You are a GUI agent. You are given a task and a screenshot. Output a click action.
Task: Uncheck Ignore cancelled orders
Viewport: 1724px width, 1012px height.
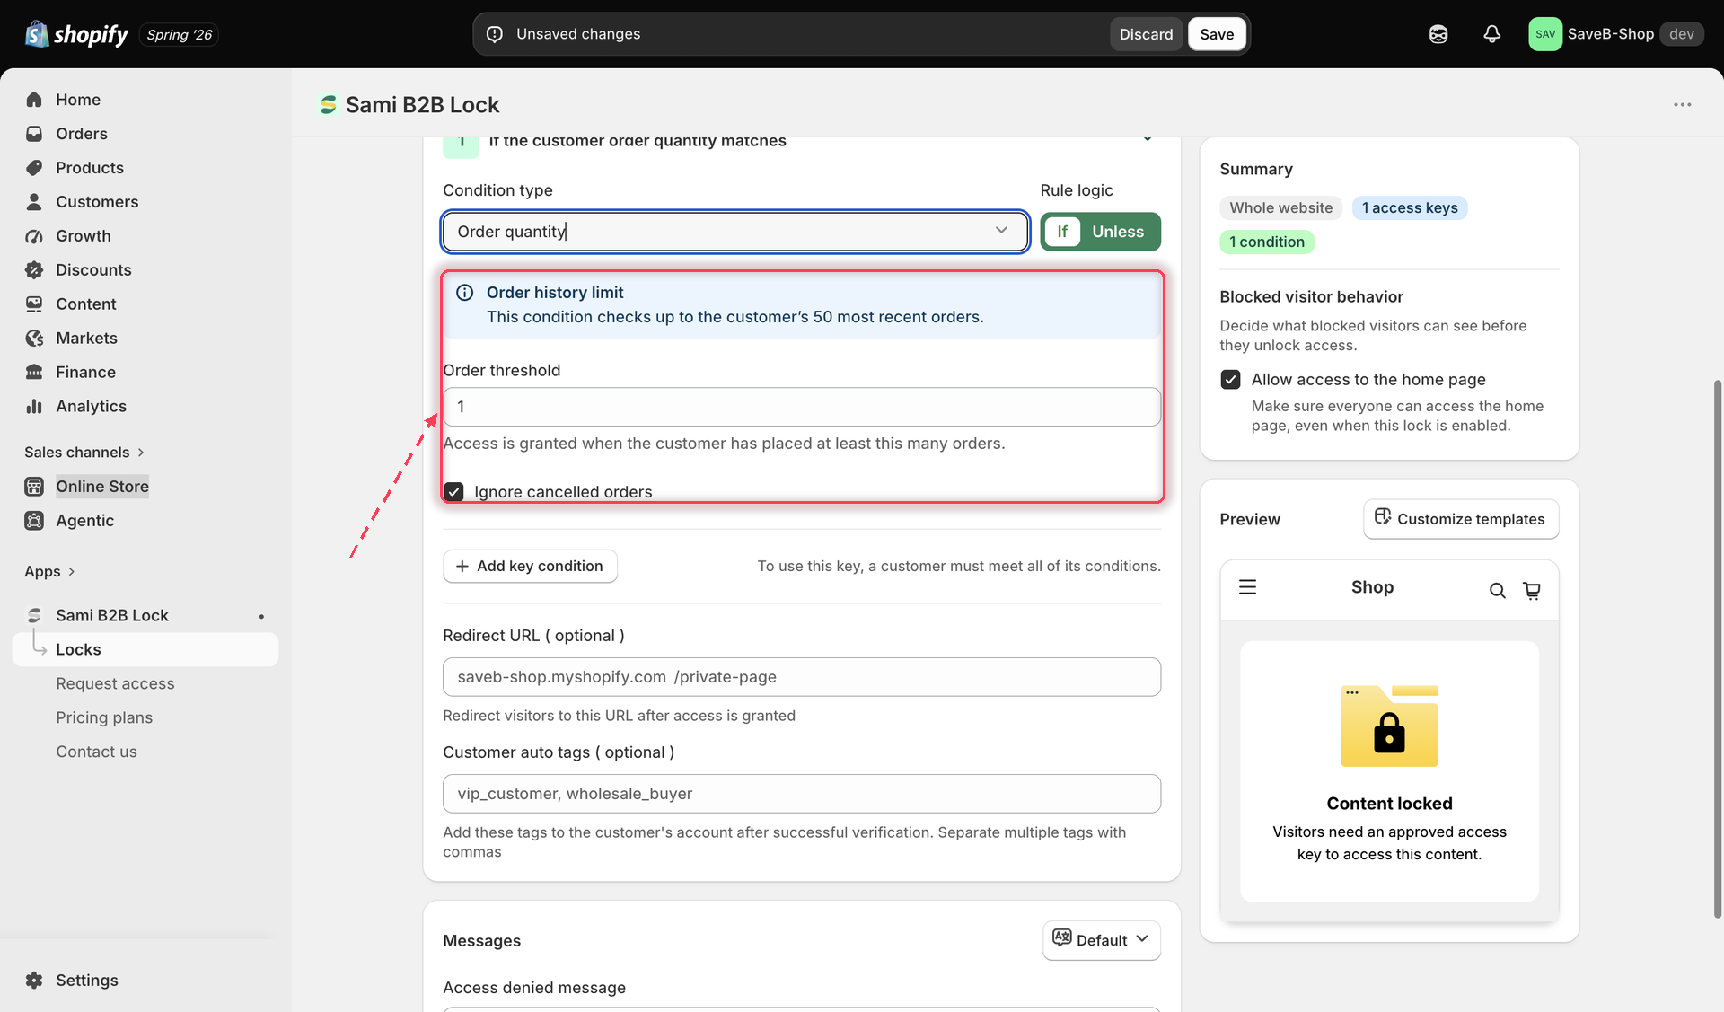(x=454, y=491)
